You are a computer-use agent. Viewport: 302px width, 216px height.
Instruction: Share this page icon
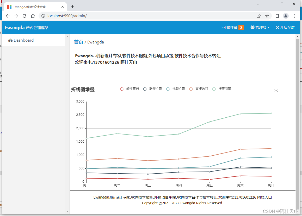click(259, 16)
